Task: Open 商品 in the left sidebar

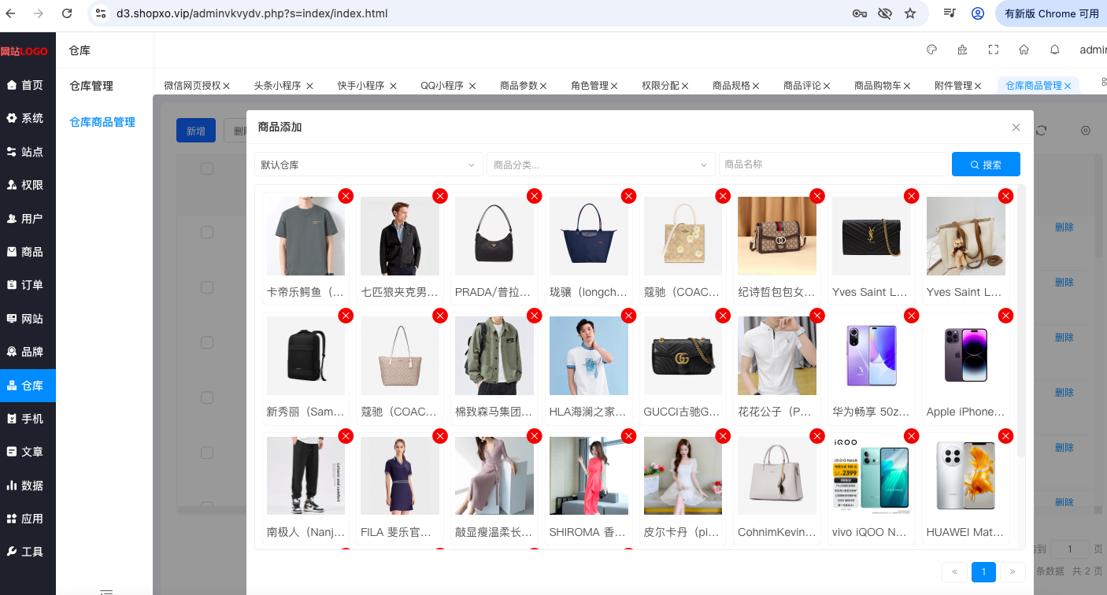Action: (28, 252)
